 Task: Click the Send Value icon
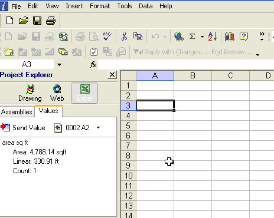5,127
